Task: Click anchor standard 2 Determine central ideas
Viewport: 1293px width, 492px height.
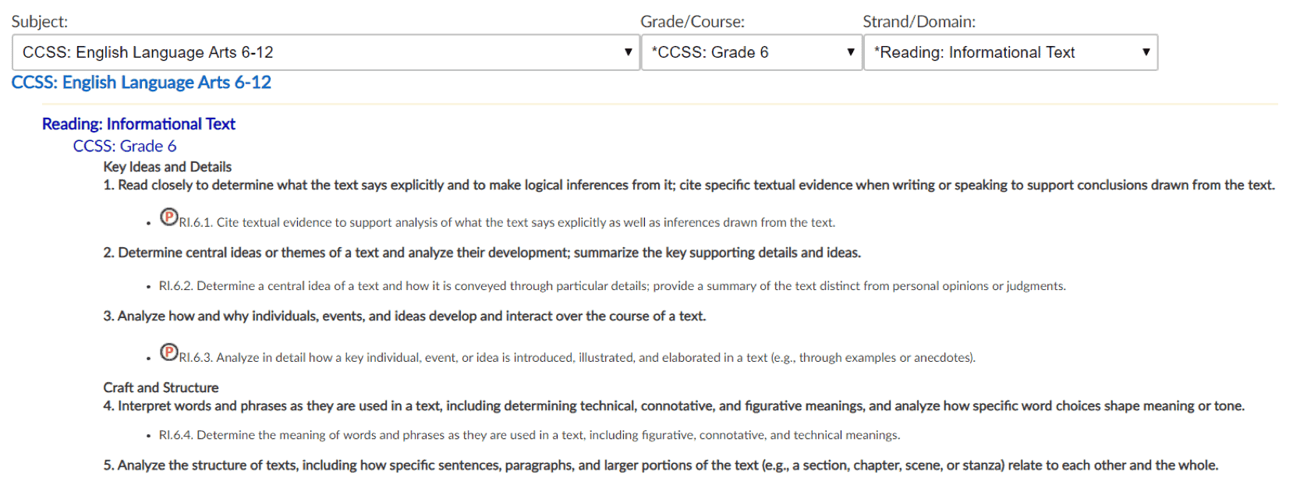Action: coord(482,253)
